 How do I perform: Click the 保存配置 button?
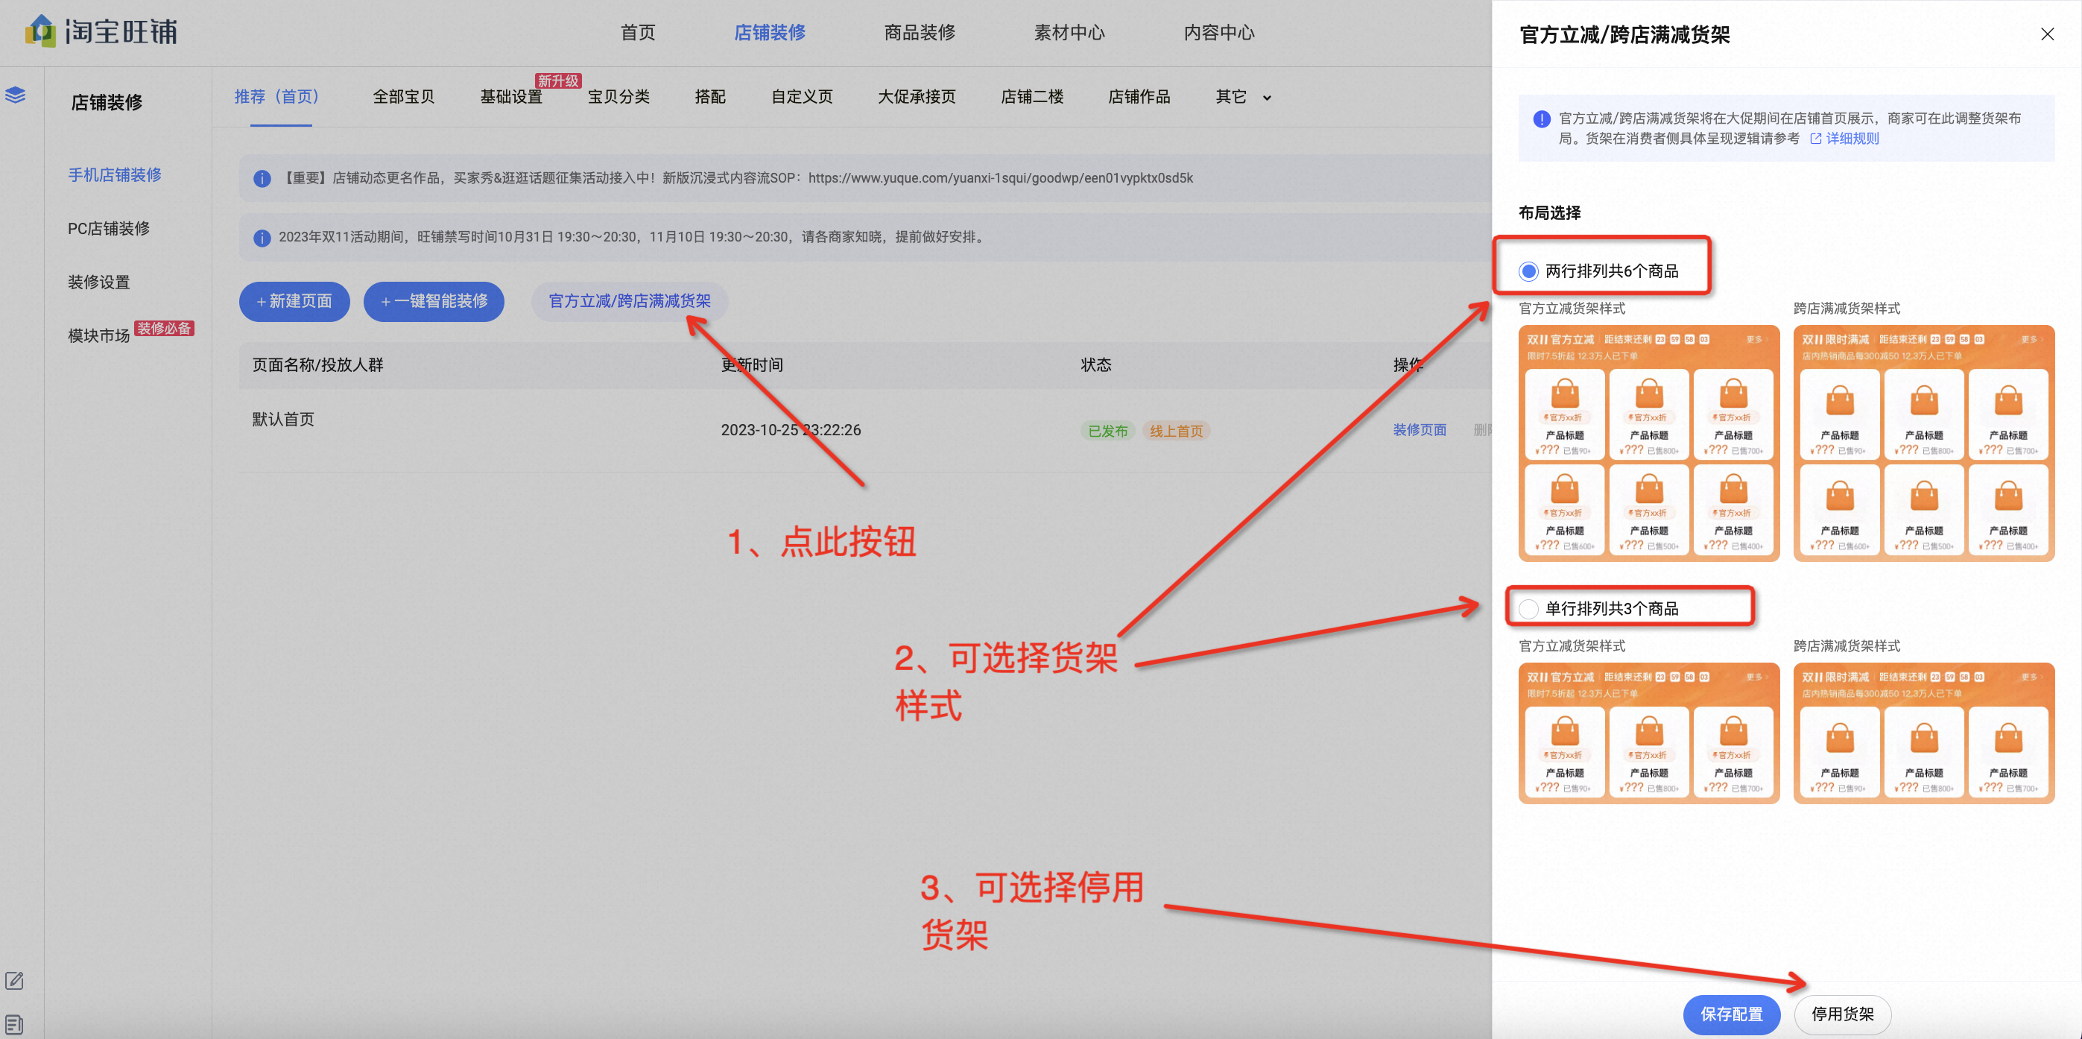click(1731, 1014)
